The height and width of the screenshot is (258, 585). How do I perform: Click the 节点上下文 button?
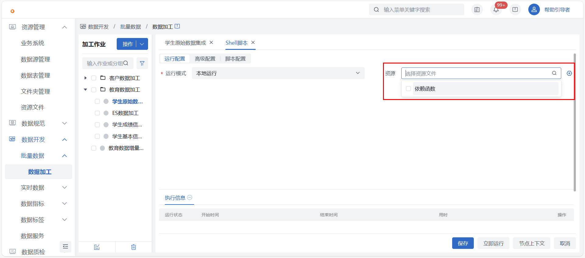(x=532, y=243)
